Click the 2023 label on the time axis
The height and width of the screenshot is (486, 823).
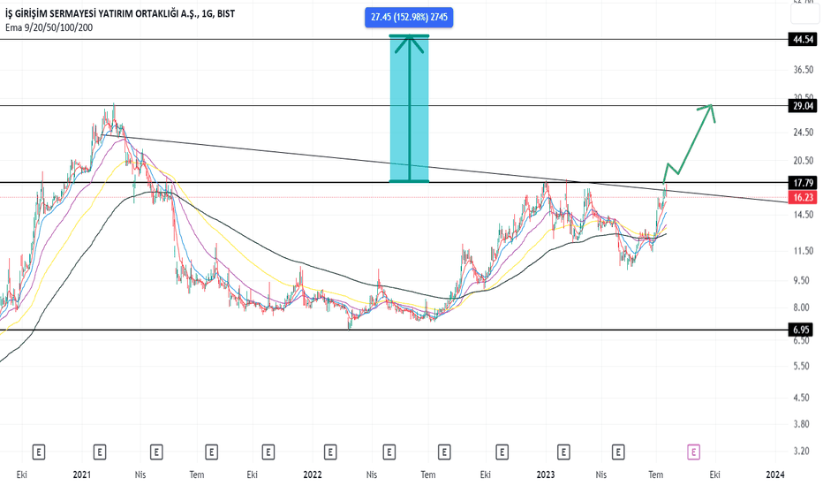(546, 475)
